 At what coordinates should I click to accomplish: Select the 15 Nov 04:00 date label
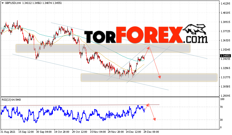coord(98,132)
